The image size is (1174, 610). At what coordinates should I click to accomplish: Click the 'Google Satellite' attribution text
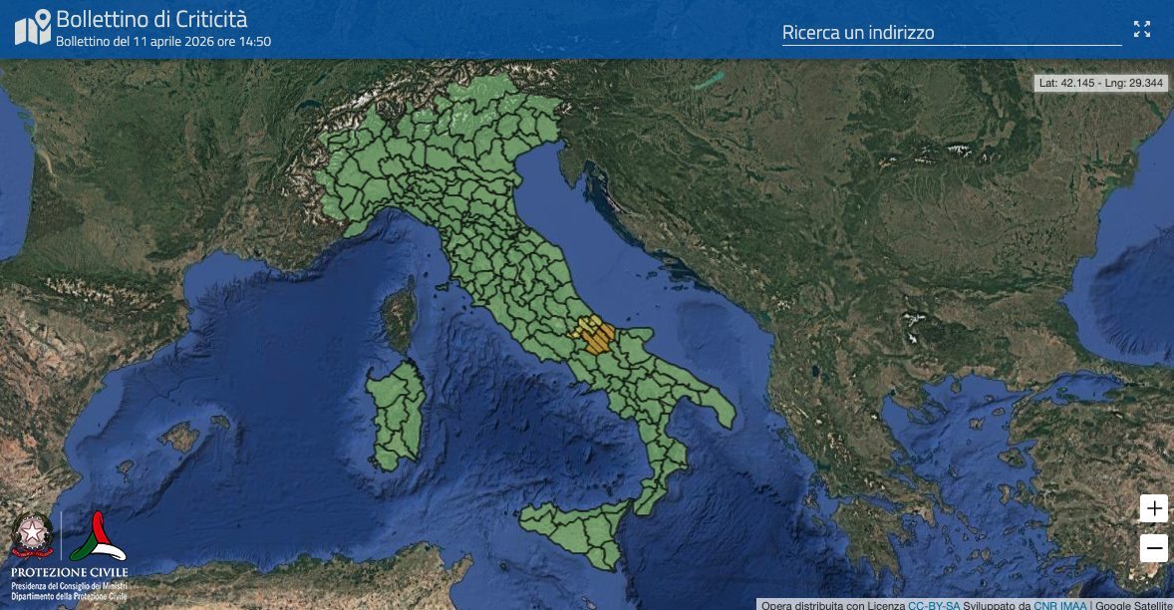[1134, 604]
